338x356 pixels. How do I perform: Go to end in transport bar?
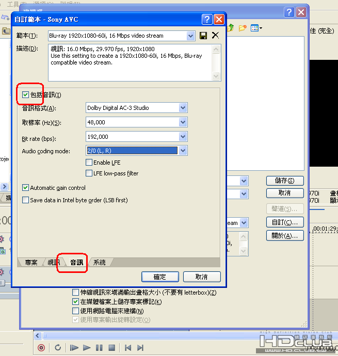140,348
